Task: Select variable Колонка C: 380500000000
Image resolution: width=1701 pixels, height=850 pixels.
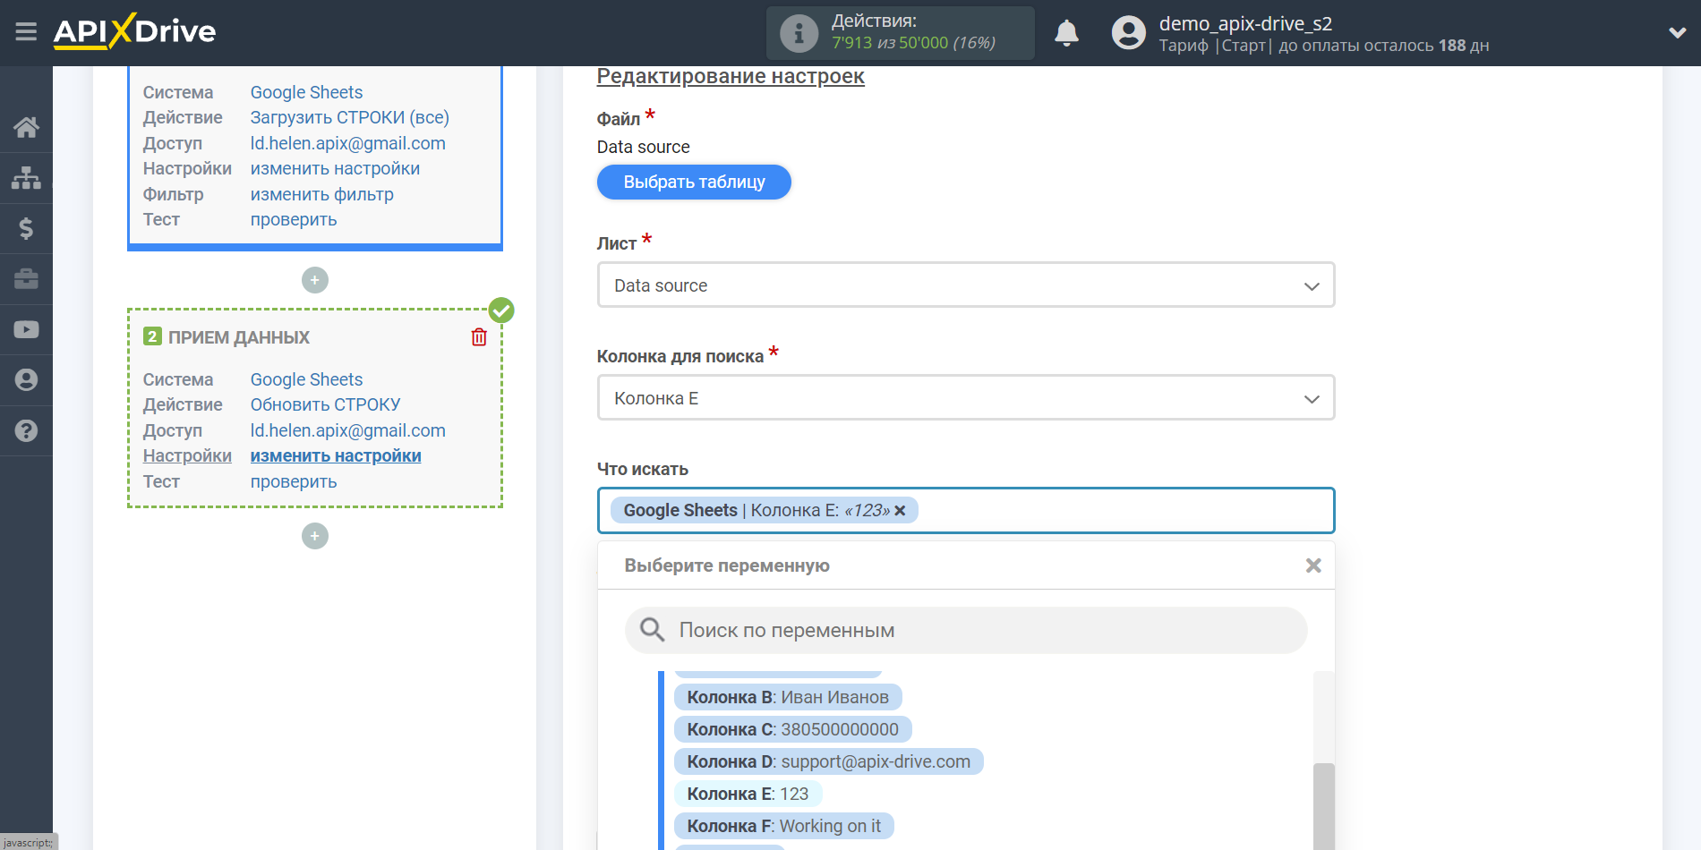Action: (792, 729)
